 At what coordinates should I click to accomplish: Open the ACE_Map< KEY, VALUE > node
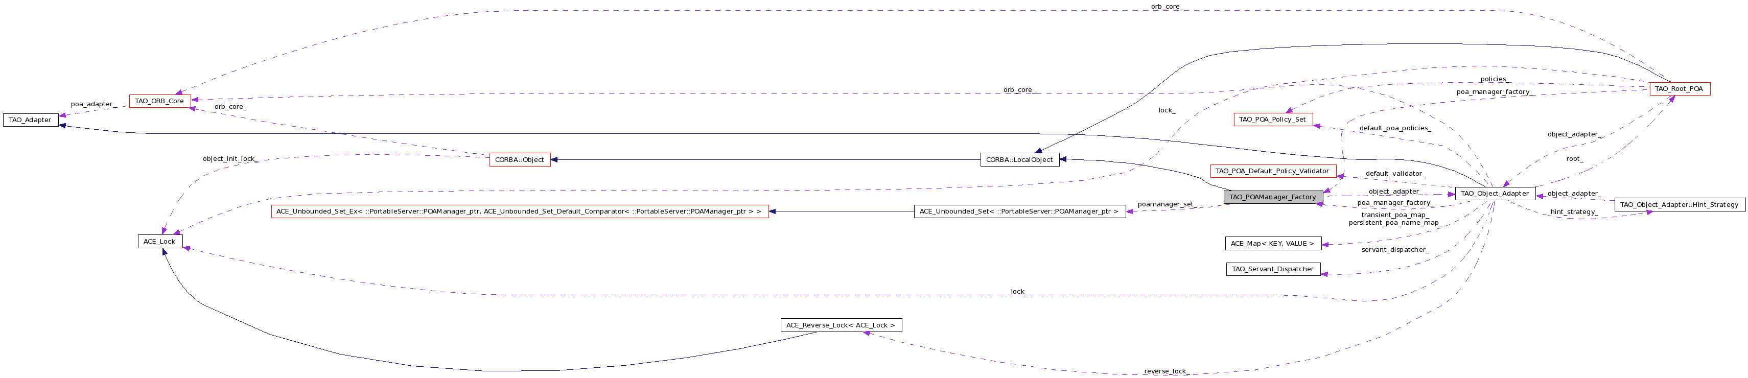(x=1273, y=244)
